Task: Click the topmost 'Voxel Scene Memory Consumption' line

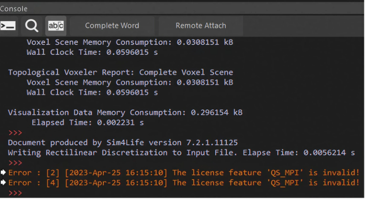Action: (x=130, y=42)
